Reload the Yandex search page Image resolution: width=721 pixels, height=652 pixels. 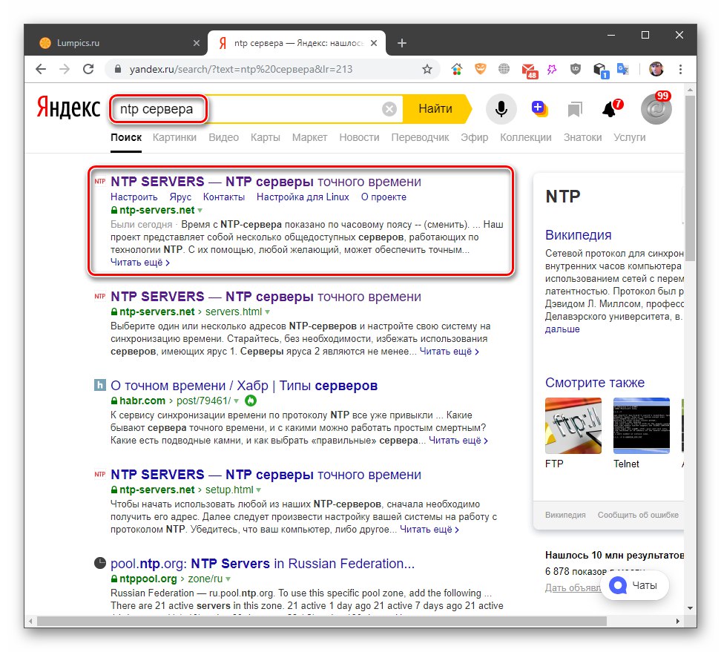[88, 69]
